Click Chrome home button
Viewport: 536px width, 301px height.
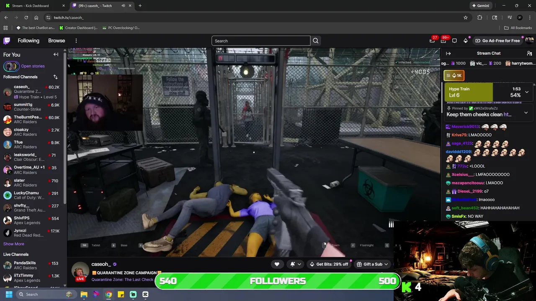[x=36, y=18]
